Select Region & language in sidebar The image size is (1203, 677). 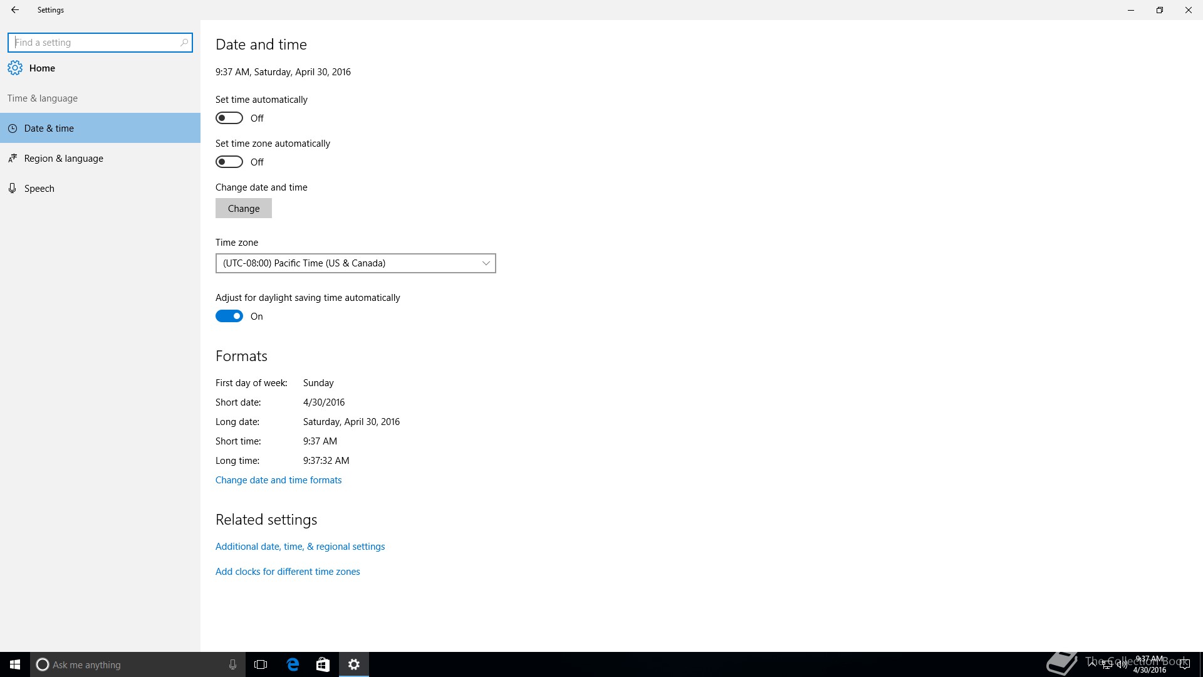63,159
